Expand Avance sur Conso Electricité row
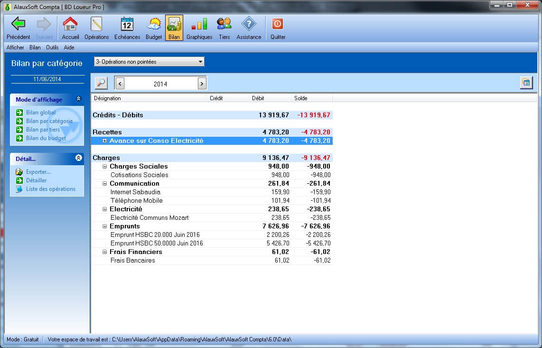Screen dimensions: 542x348 (105, 141)
